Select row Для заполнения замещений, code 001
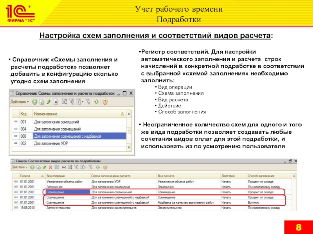Screen dimensions: 313x234 [69, 122]
